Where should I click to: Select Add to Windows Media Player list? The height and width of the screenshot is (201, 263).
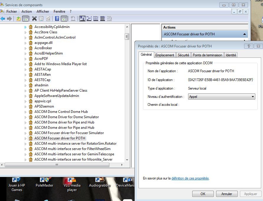click(x=60, y=64)
